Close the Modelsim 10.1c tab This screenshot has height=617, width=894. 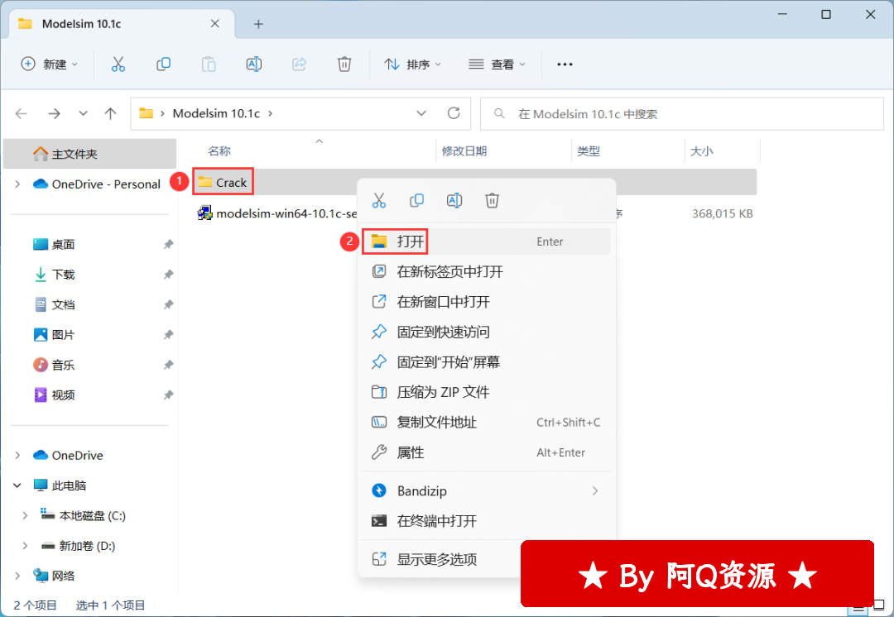pos(215,23)
